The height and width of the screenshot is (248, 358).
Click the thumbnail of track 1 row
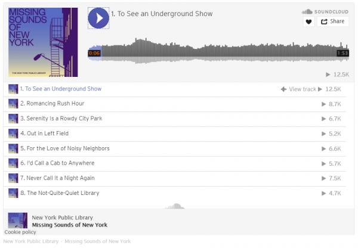click(13, 89)
